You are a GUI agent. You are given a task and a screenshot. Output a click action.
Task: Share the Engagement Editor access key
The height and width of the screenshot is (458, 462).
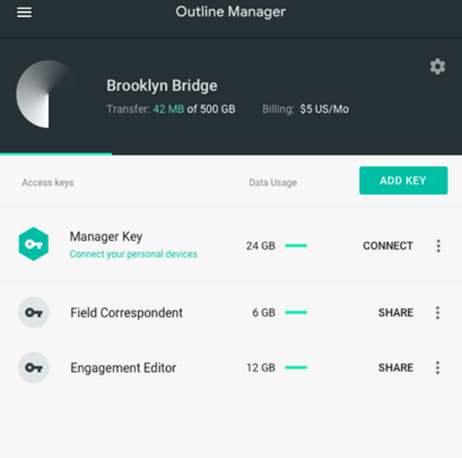[395, 367]
